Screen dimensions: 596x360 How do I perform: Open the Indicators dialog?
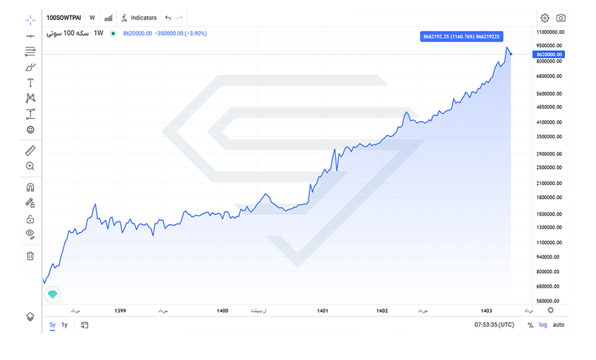139,18
